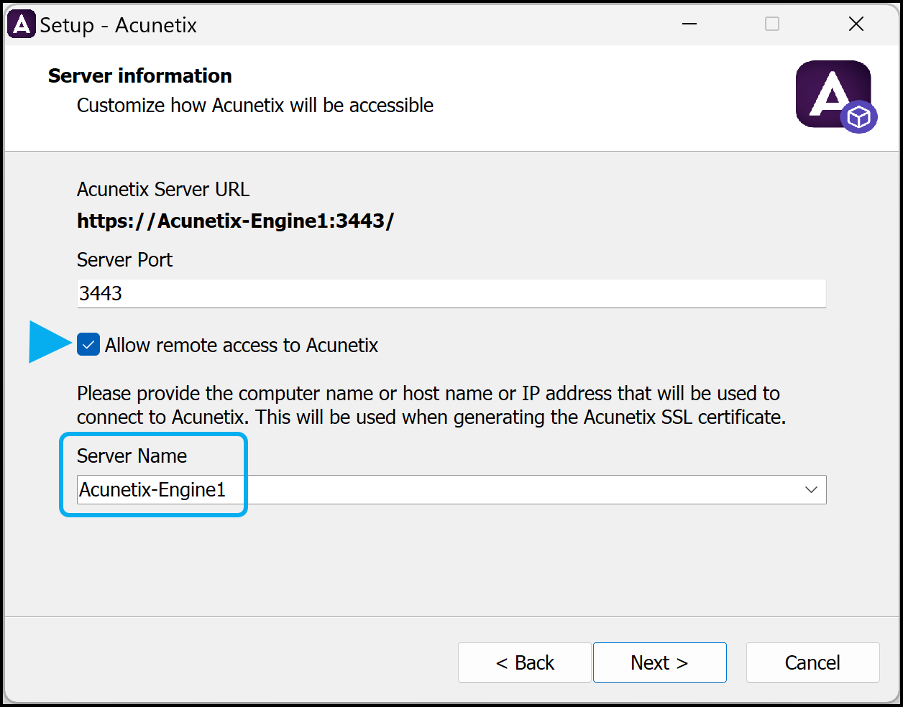Select the URL text https://Acunetix-Engine1:3443/

(236, 221)
